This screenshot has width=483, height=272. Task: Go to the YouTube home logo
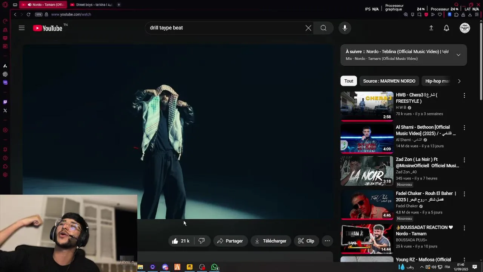[x=48, y=28]
